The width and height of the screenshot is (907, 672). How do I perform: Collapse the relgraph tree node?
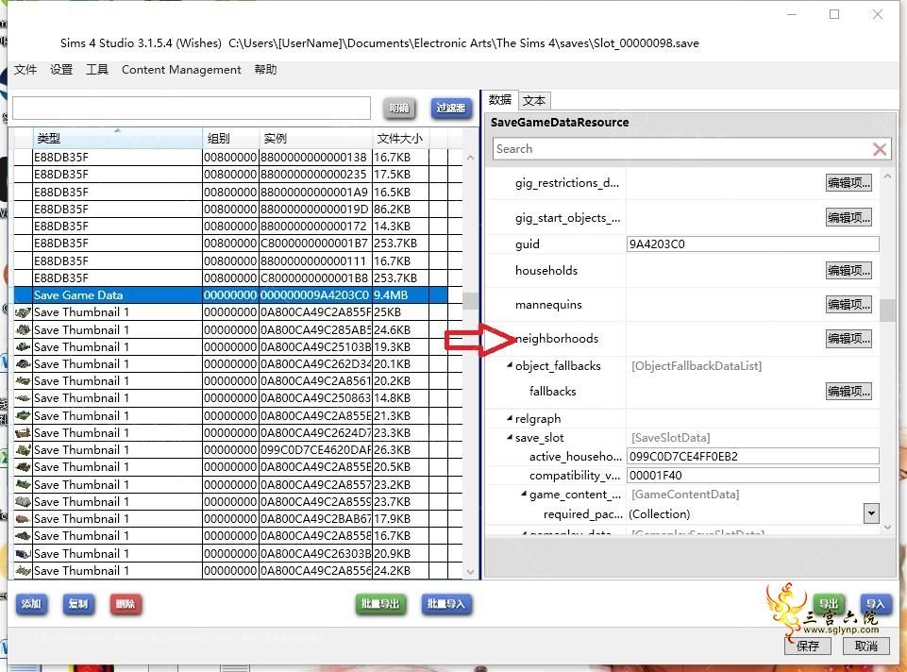coord(510,417)
